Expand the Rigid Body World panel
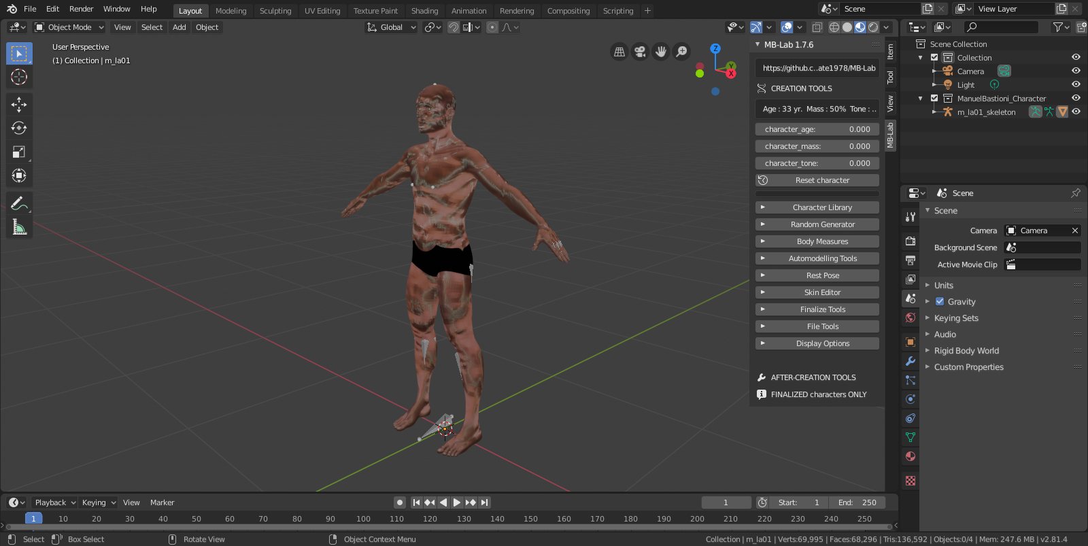The image size is (1088, 546). coord(966,351)
